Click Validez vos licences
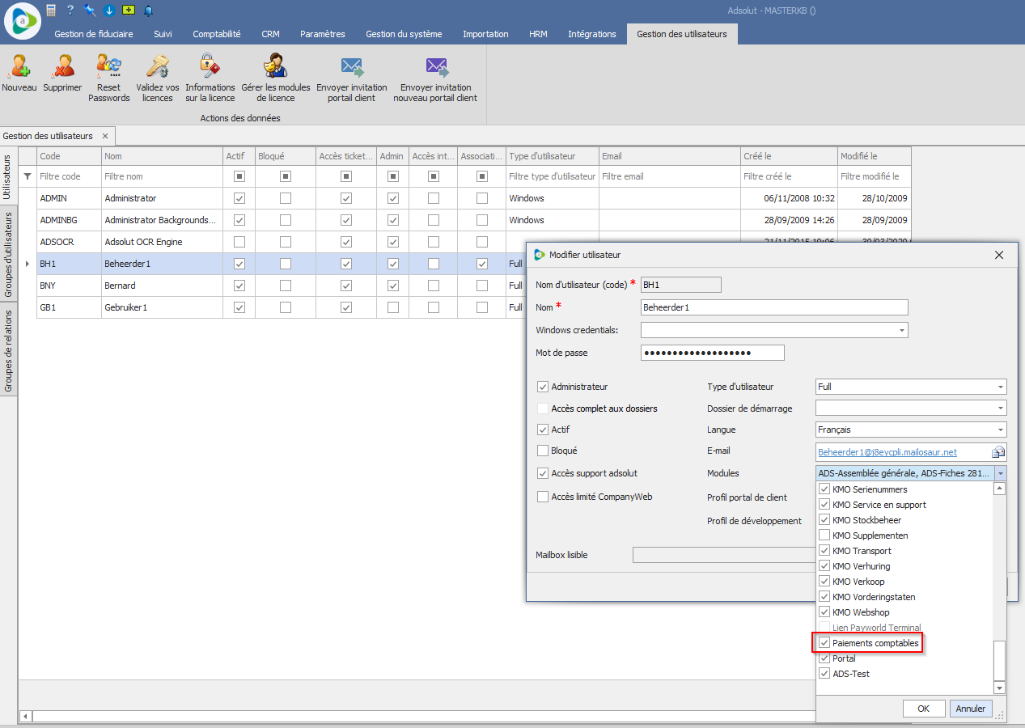The height and width of the screenshot is (728, 1025). (x=158, y=78)
